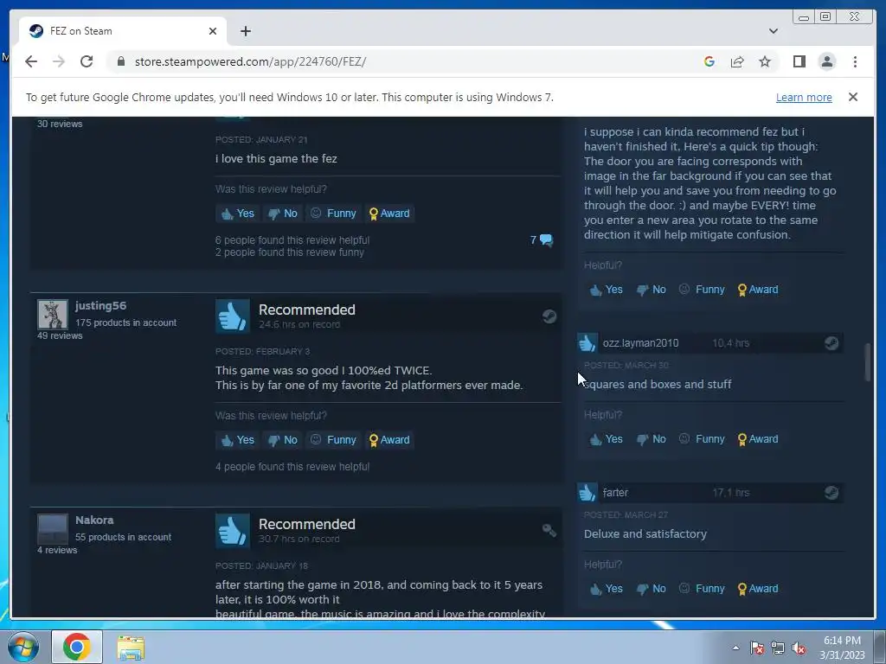Open the browser side panel
Screen dimensions: 886x664
[799, 61]
